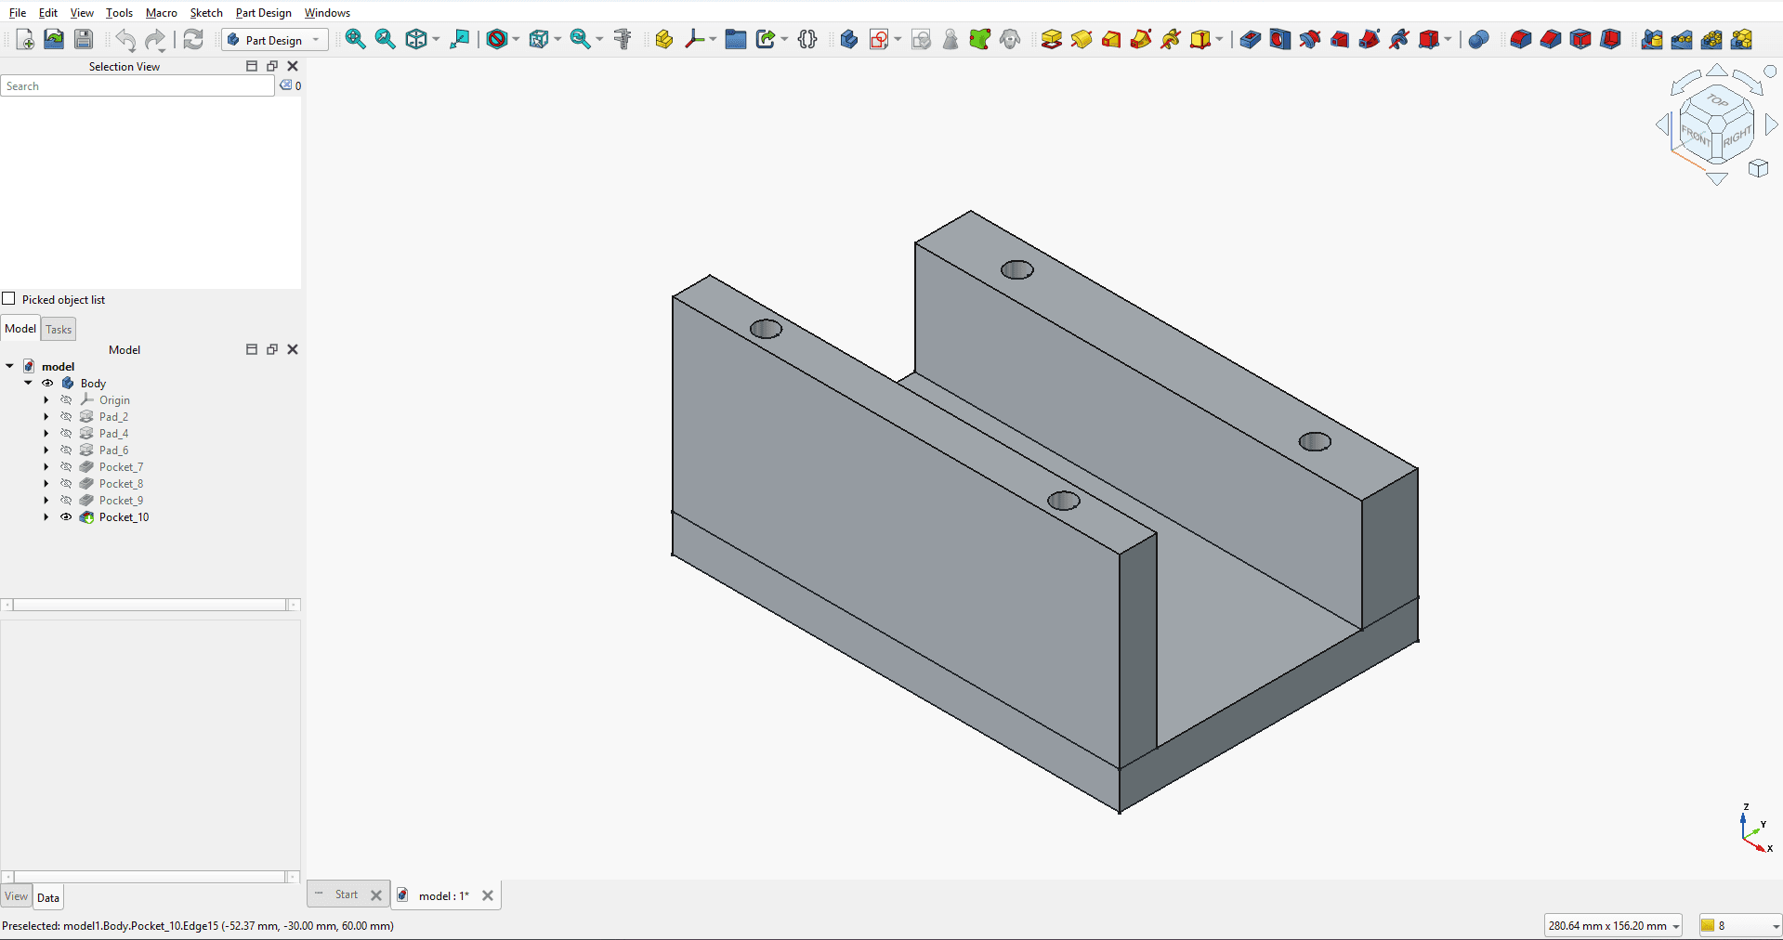Expand the Pocket_9 tree node
1783x940 pixels.
coord(46,500)
